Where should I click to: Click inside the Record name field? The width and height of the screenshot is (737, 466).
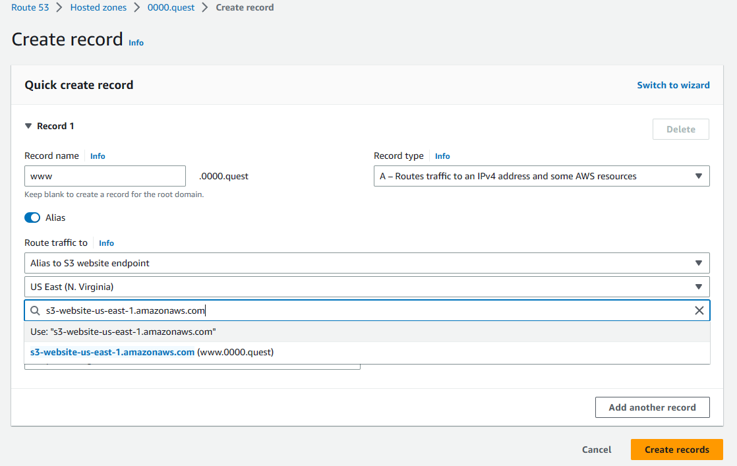coord(104,176)
